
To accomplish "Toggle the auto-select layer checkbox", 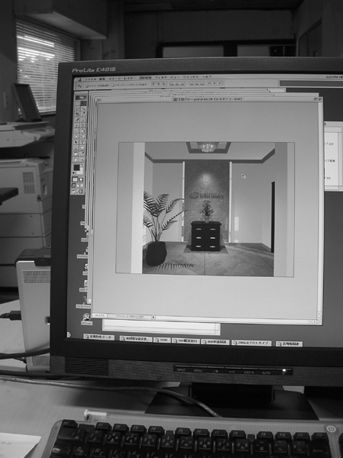I will 87,85.
